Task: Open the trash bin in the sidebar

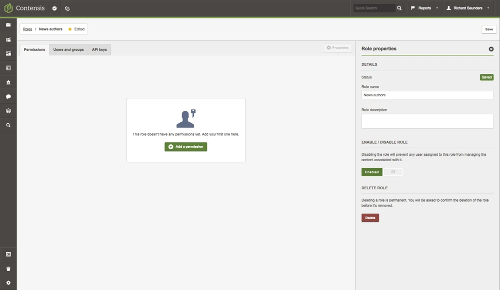Action: tap(8, 269)
